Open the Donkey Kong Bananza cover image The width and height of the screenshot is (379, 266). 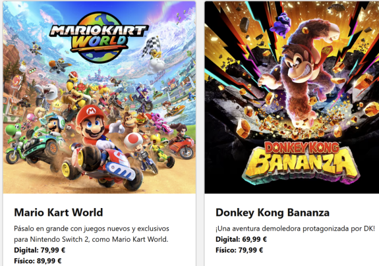[x=292, y=97]
